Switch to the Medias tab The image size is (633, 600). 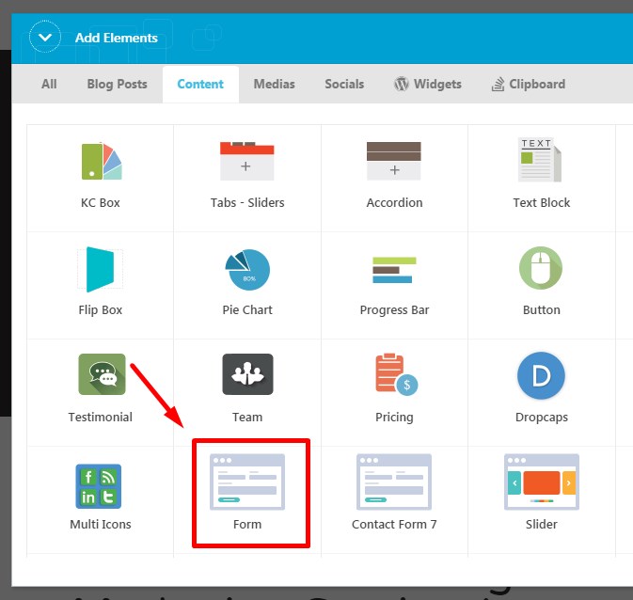(272, 84)
